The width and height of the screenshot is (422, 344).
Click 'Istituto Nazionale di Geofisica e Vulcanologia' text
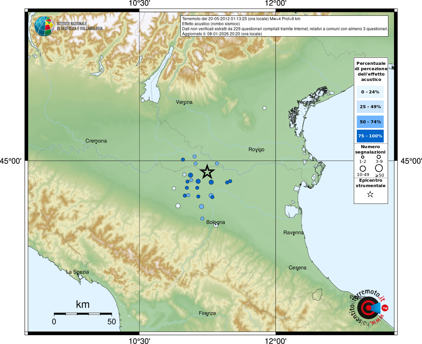80,26
